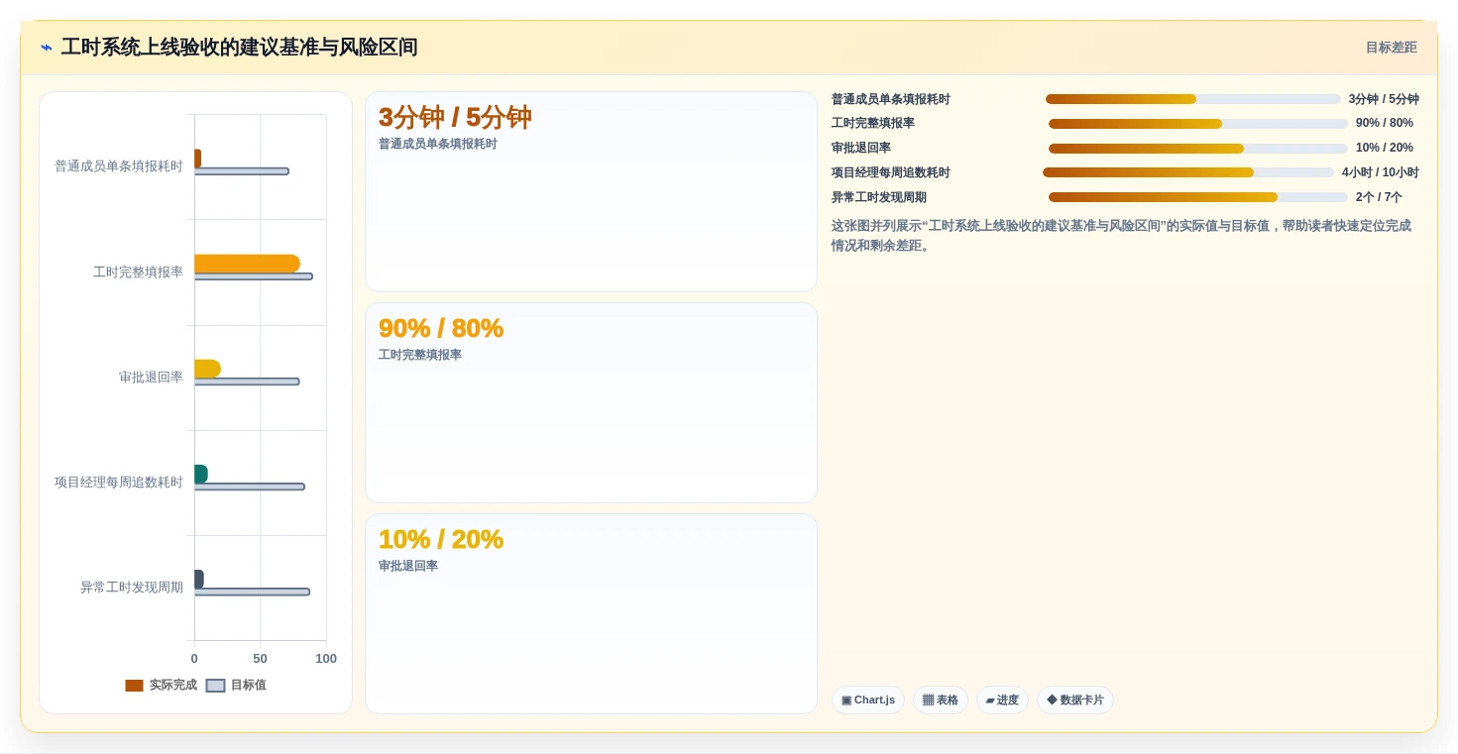Click 异常工时发现周期 target bar in chart
The image size is (1458, 754).
252,592
